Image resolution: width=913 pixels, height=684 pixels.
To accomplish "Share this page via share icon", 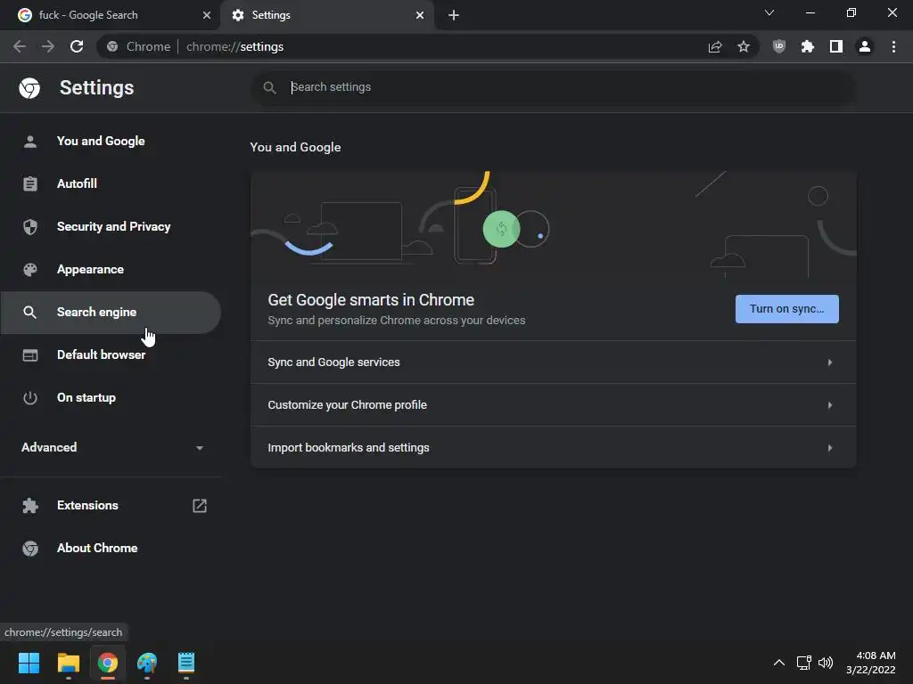I will (x=715, y=46).
